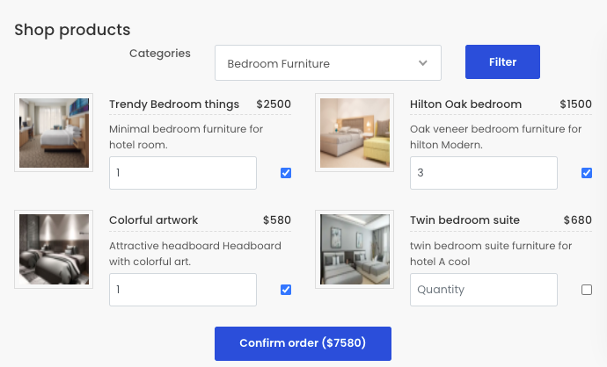Deselect the Colorful artwork checkbox

(286, 290)
